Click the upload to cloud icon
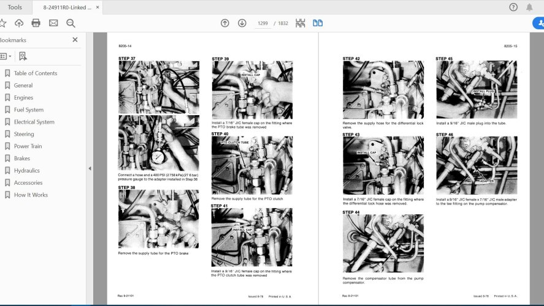544x306 pixels. point(19,23)
